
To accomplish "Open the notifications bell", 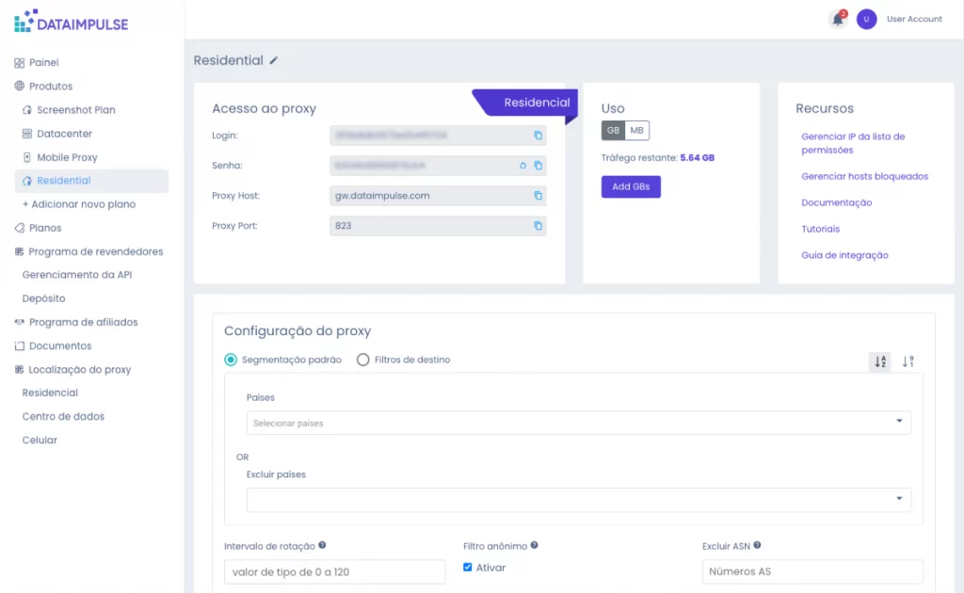I will pyautogui.click(x=837, y=19).
